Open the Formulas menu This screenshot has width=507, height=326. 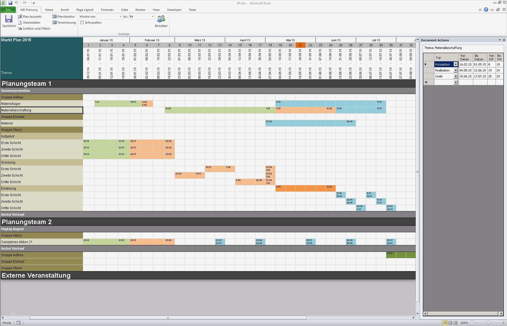pyautogui.click(x=107, y=10)
